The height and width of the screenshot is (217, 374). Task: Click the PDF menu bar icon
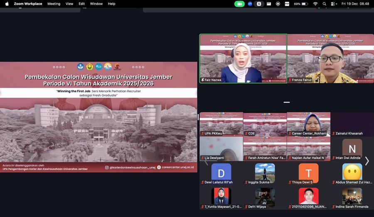pos(287,4)
